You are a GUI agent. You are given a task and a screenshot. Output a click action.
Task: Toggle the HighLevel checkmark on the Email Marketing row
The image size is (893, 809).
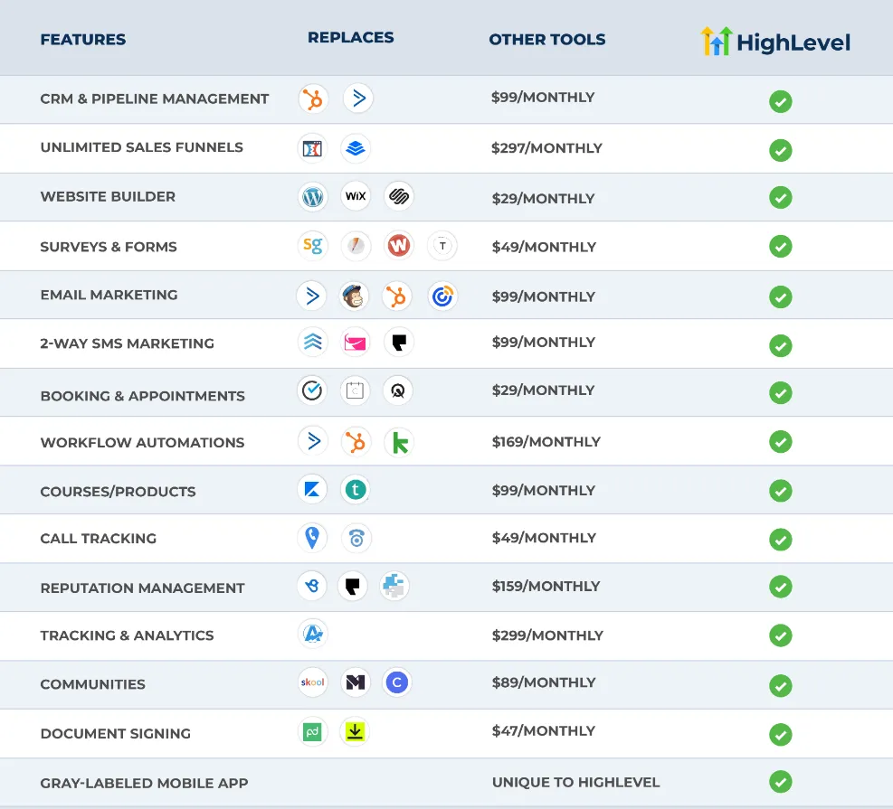(x=781, y=296)
